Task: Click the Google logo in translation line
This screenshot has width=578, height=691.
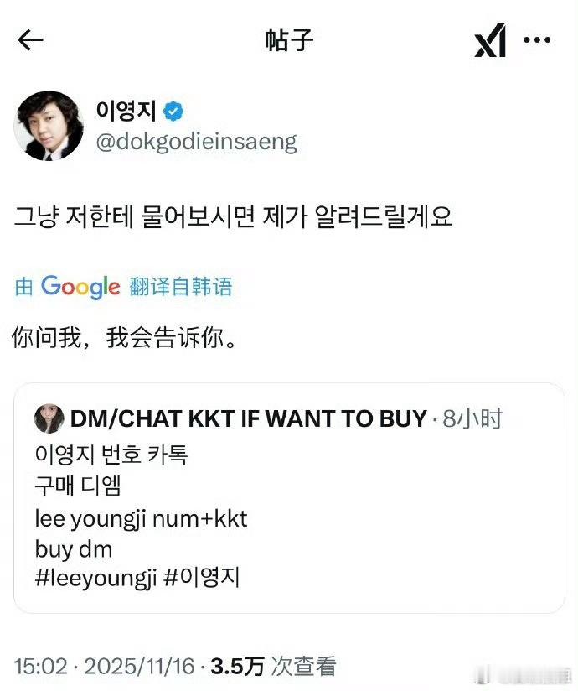Action: (x=80, y=287)
